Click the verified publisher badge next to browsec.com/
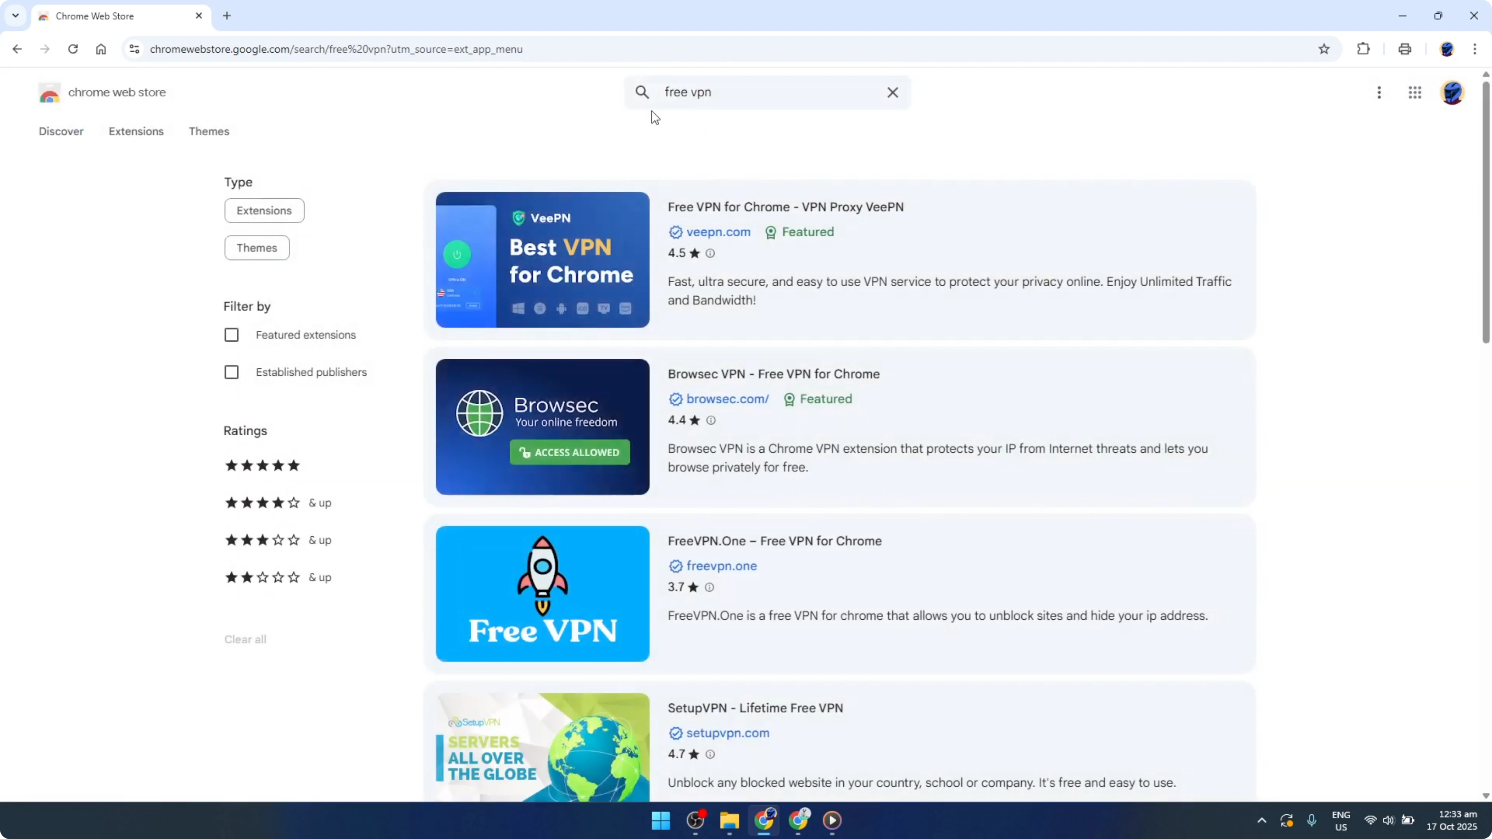 (675, 399)
